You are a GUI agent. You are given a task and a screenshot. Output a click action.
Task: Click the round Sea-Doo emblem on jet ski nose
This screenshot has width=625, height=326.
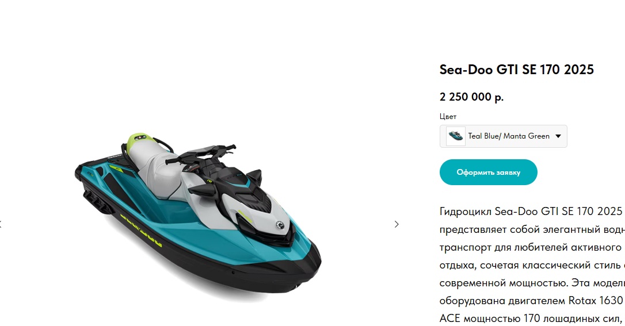pyautogui.click(x=280, y=226)
